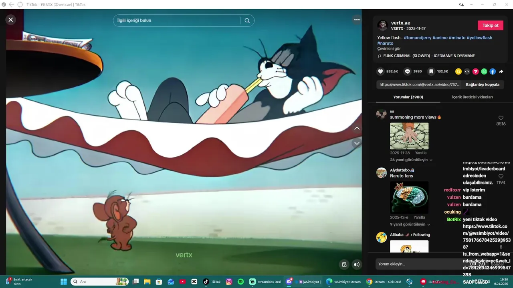Reply to the 2025-12-6 comment via Yanıtla

tap(419, 218)
